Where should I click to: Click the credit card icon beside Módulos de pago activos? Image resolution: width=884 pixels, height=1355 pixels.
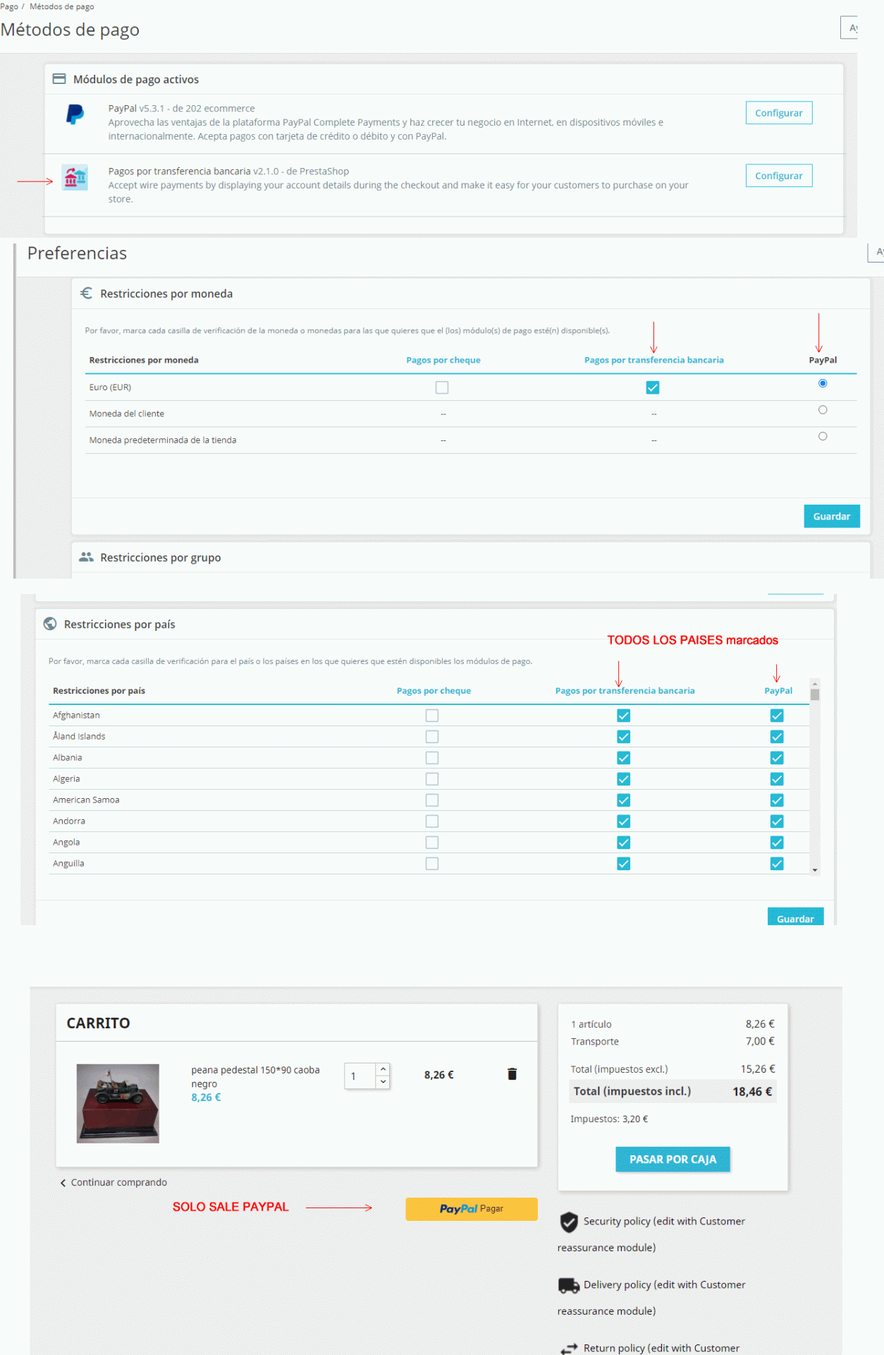tap(59, 79)
